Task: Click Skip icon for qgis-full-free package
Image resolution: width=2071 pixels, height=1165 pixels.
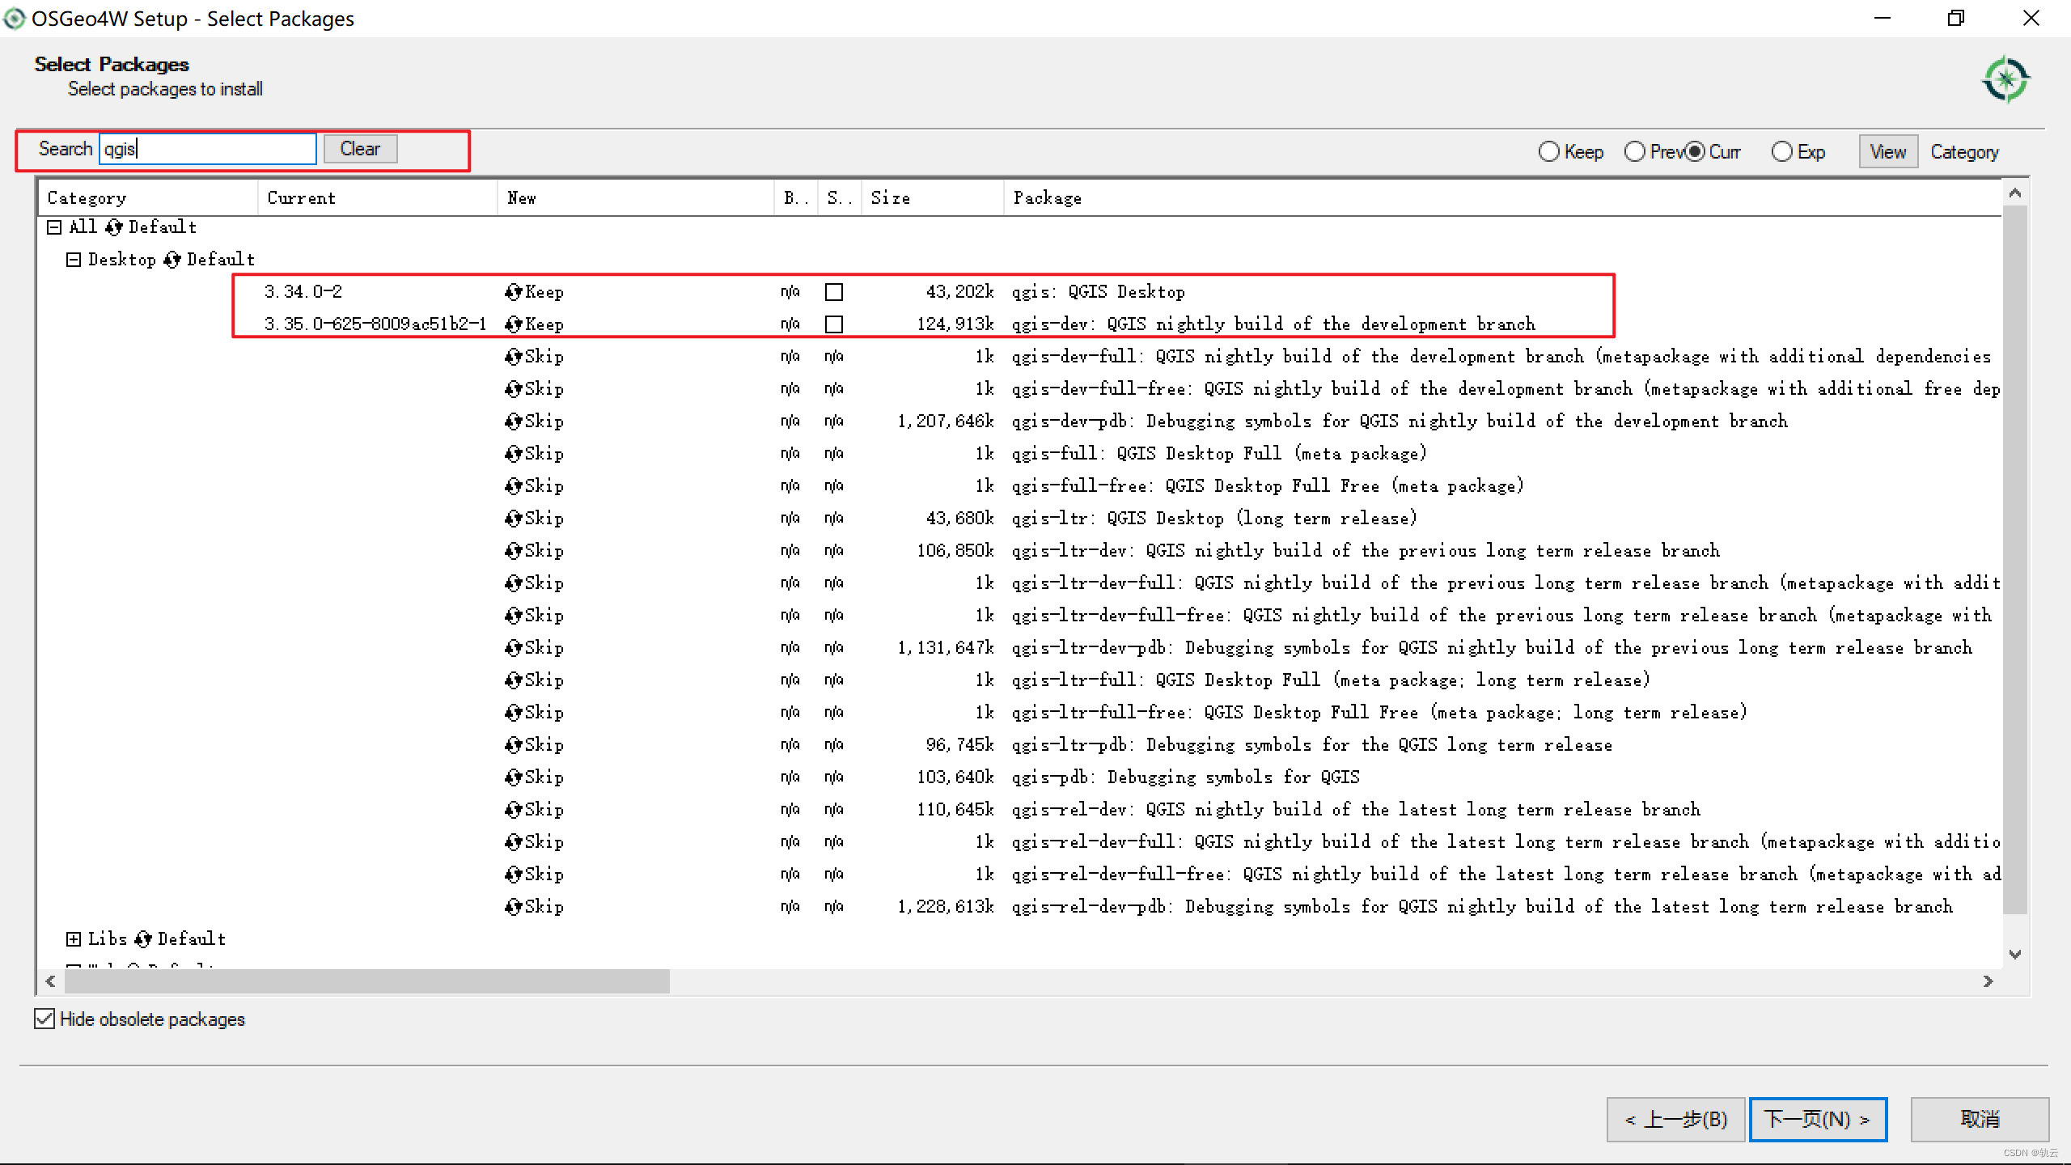Action: pyautogui.click(x=513, y=486)
